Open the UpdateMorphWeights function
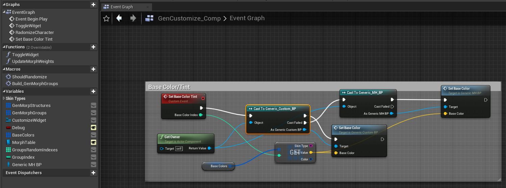The width and height of the screenshot is (506, 188). pos(33,62)
